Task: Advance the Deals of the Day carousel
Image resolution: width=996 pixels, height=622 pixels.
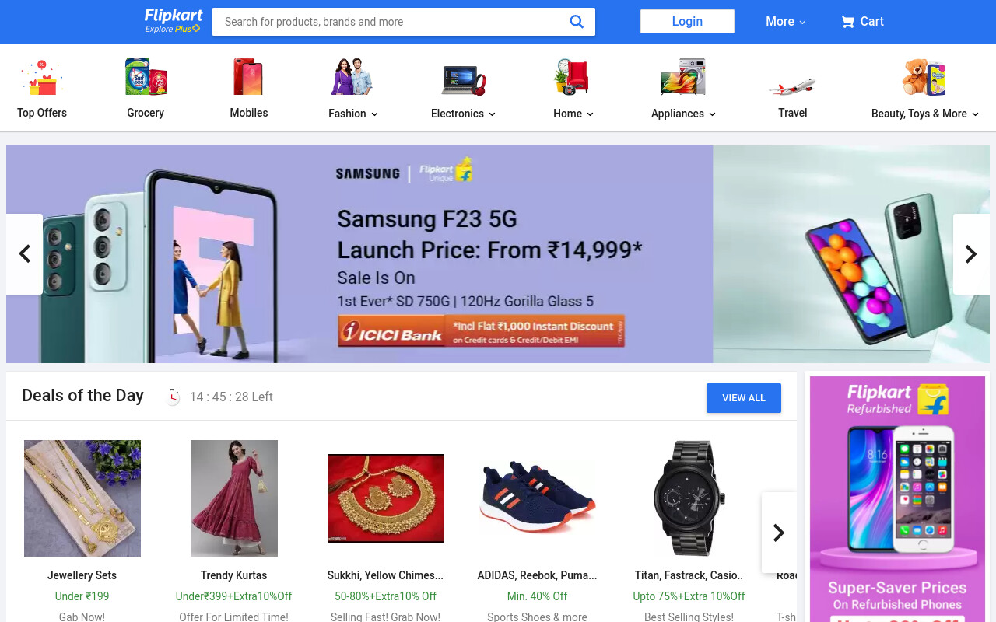Action: (779, 533)
